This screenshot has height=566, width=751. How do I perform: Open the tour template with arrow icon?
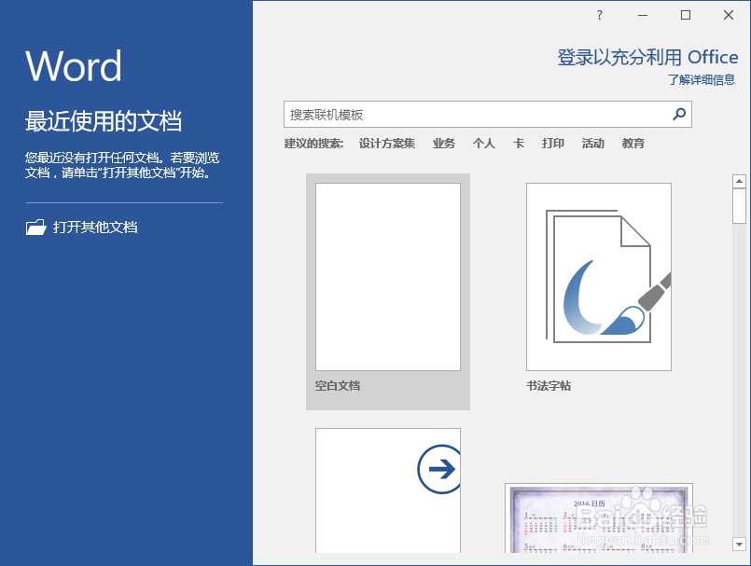pos(388,490)
